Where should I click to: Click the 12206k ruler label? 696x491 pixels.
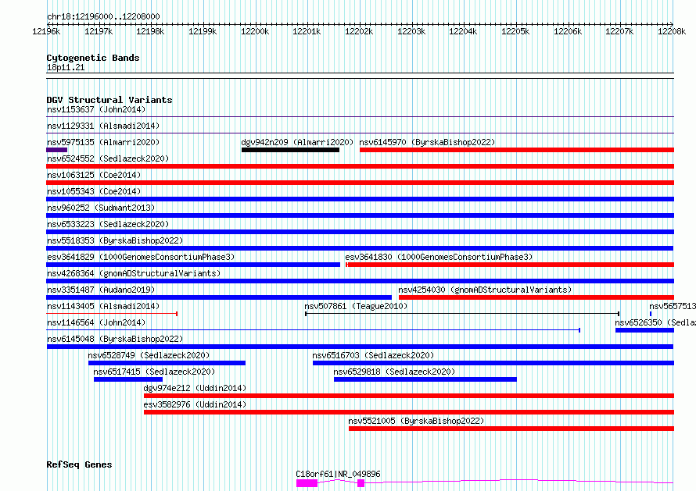point(569,31)
